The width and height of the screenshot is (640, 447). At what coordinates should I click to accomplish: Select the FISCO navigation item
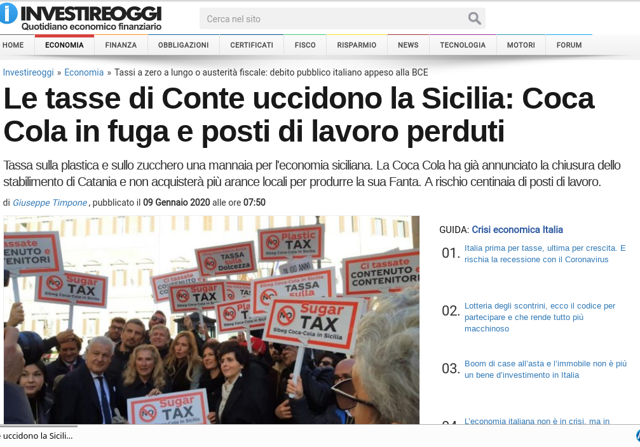(305, 45)
